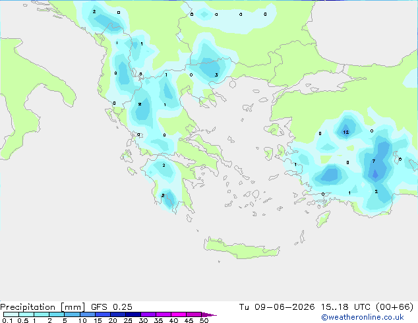418x323 pixels.
Task: Click the legend label '0.1'
Action: tap(7, 320)
